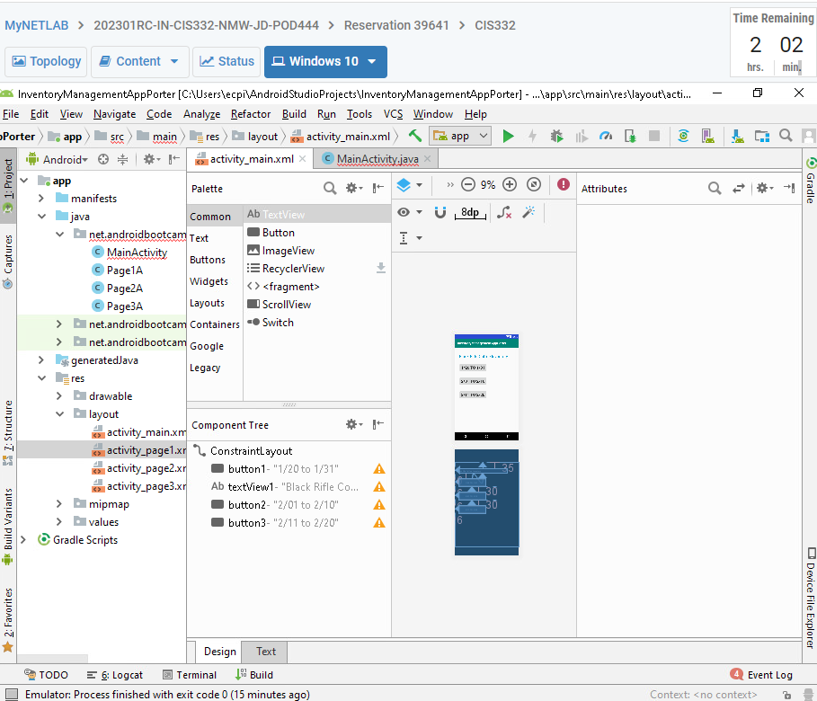Open the MyNETLAB breadcrumb link
817x701 pixels.
[37, 25]
